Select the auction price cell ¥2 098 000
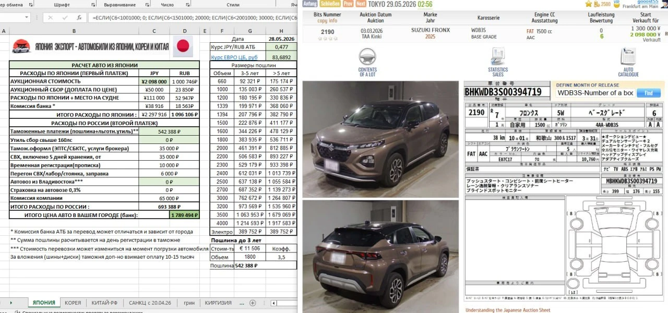 pyautogui.click(x=154, y=82)
